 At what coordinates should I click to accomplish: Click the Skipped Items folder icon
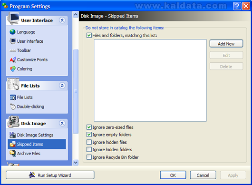pyautogui.click(x=12, y=144)
